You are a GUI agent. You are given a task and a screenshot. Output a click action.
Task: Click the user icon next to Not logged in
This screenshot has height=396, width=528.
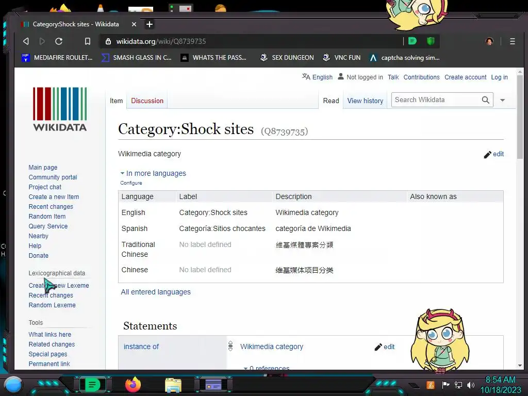click(341, 77)
